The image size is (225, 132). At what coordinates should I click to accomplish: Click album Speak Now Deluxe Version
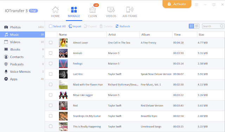click(156, 74)
